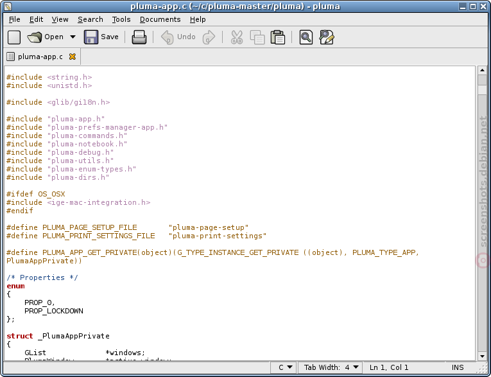The width and height of the screenshot is (491, 377).
Task: Open the Edit menu
Action: point(37,19)
